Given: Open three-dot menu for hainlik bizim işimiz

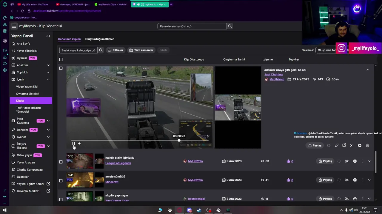Looking at the screenshot, I should (363, 161).
